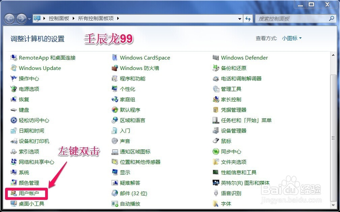The height and width of the screenshot is (212, 340).
Task: Expand the arrow after 所有控制面板项 breadcrumb
Action: tap(118, 18)
